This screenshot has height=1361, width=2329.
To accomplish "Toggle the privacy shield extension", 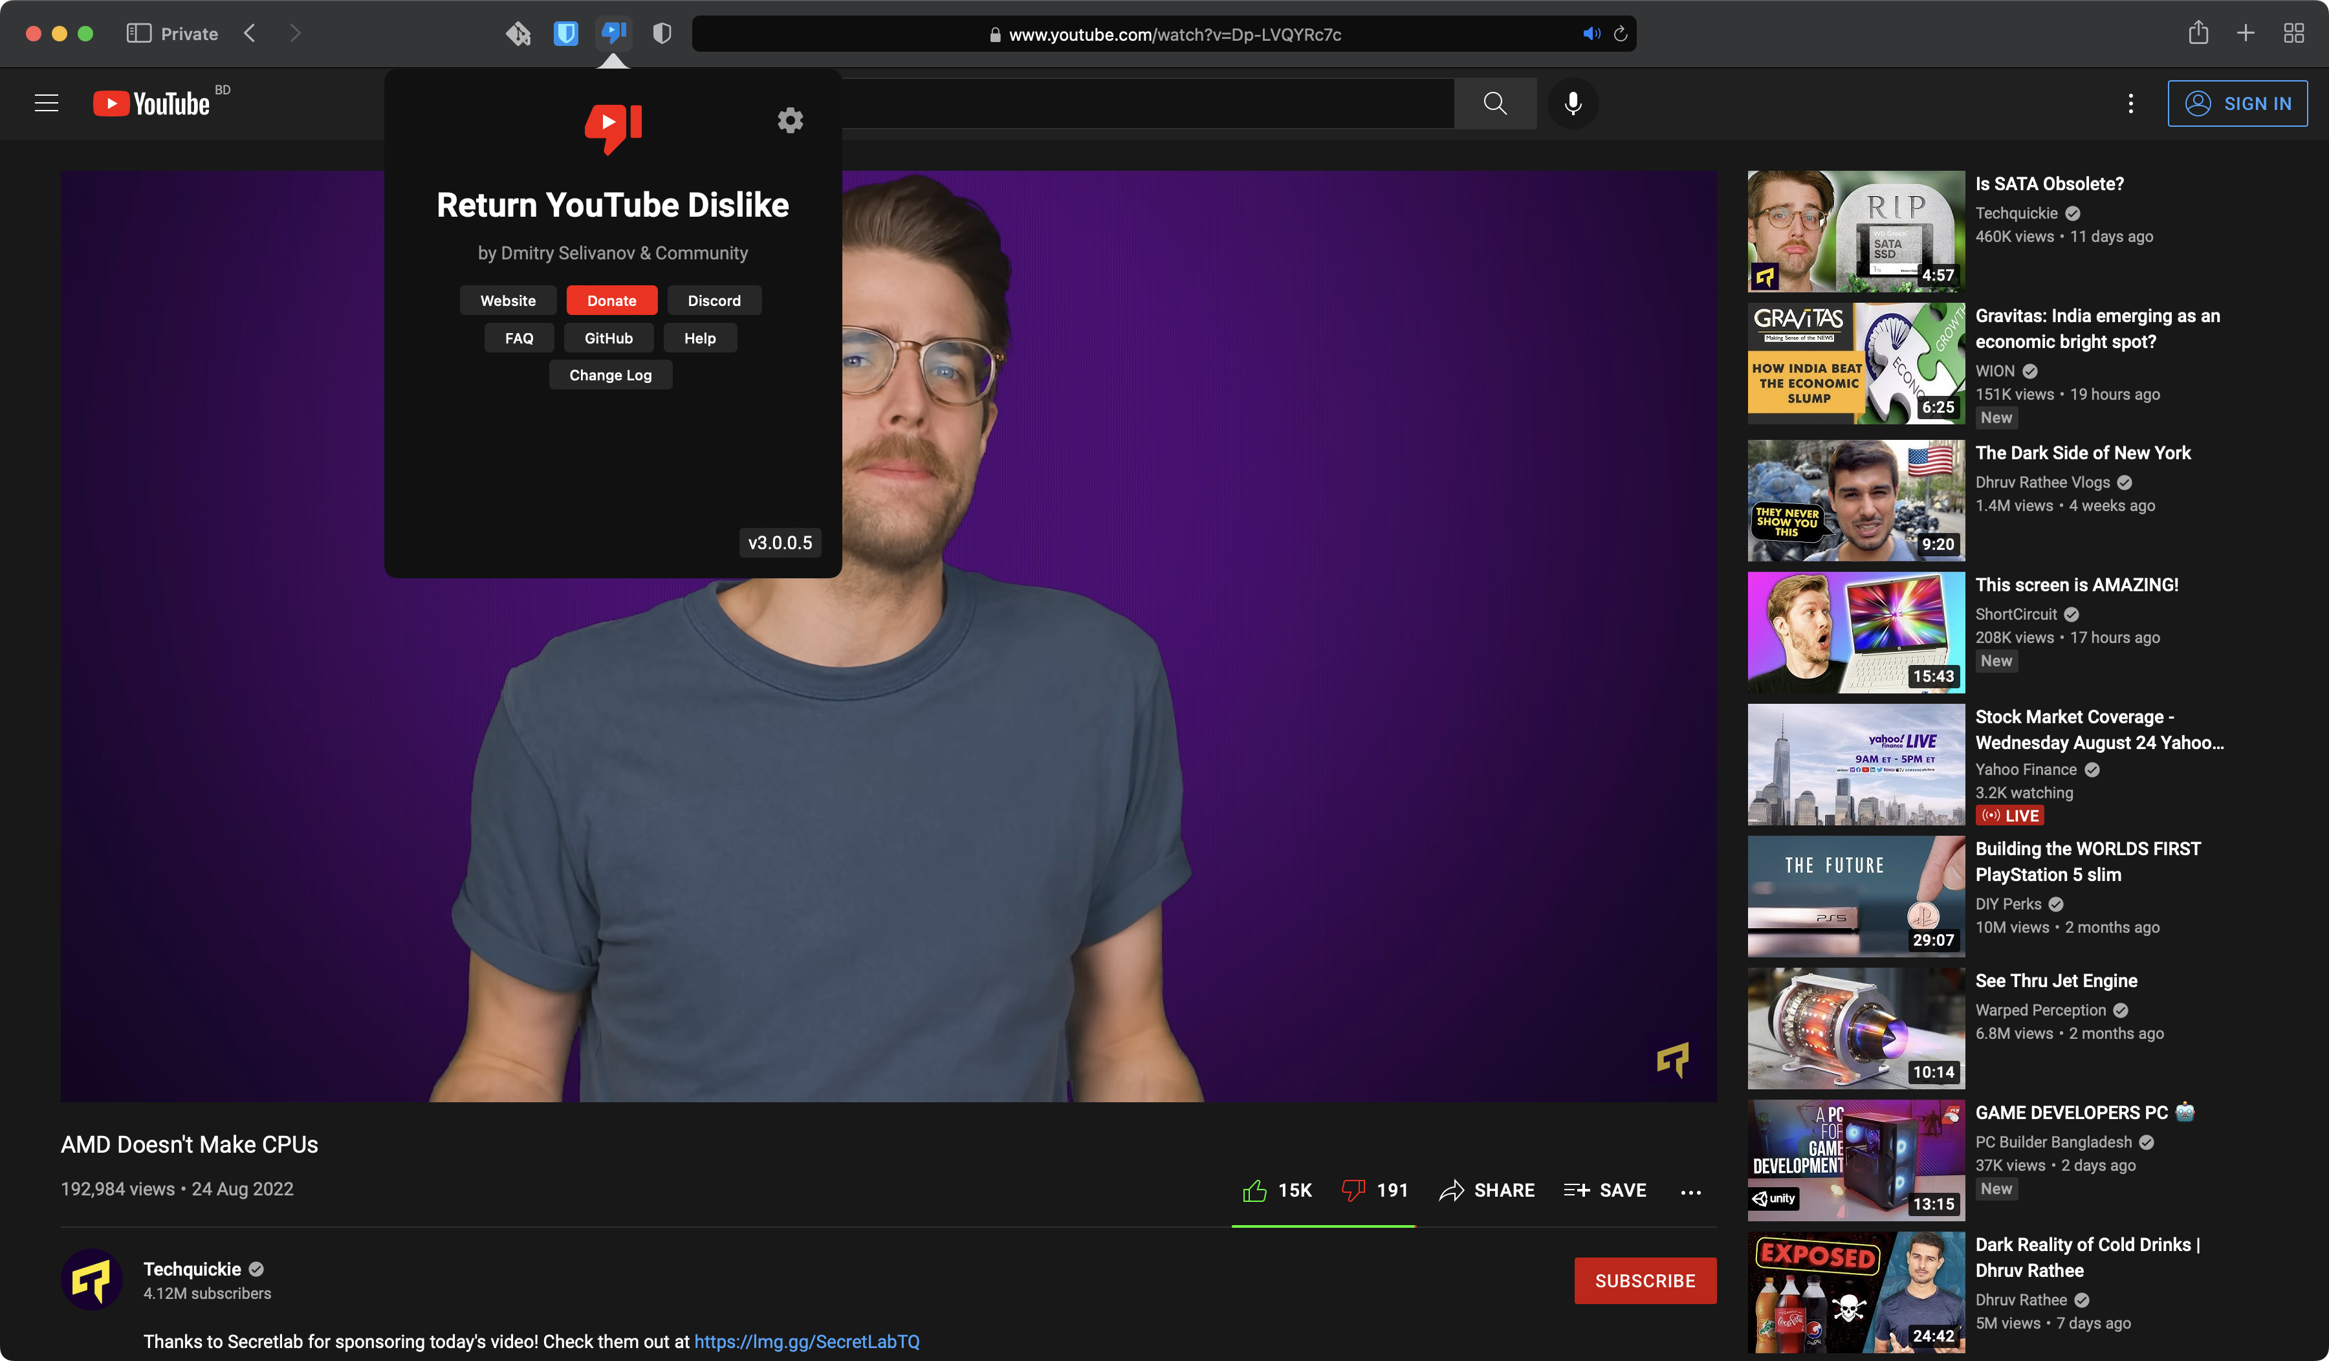I will (662, 34).
